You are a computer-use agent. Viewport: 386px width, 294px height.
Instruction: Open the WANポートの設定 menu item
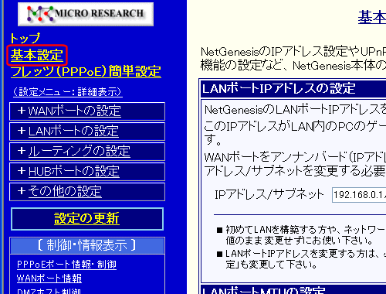point(74,111)
